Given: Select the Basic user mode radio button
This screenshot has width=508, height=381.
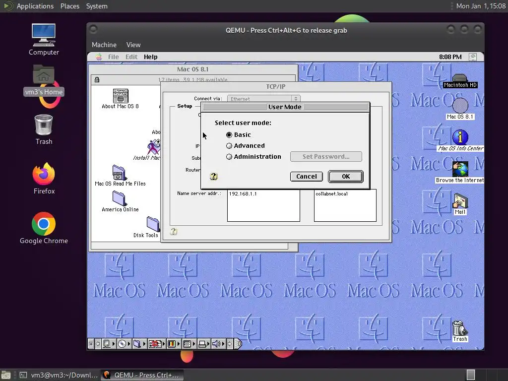Looking at the screenshot, I should (x=229, y=135).
